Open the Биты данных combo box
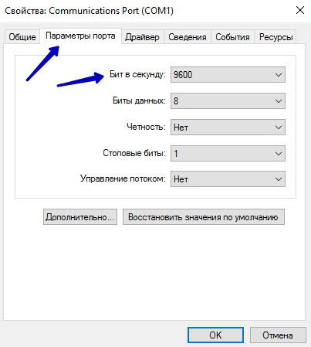Viewport: 311px width, 347px height. point(228,100)
